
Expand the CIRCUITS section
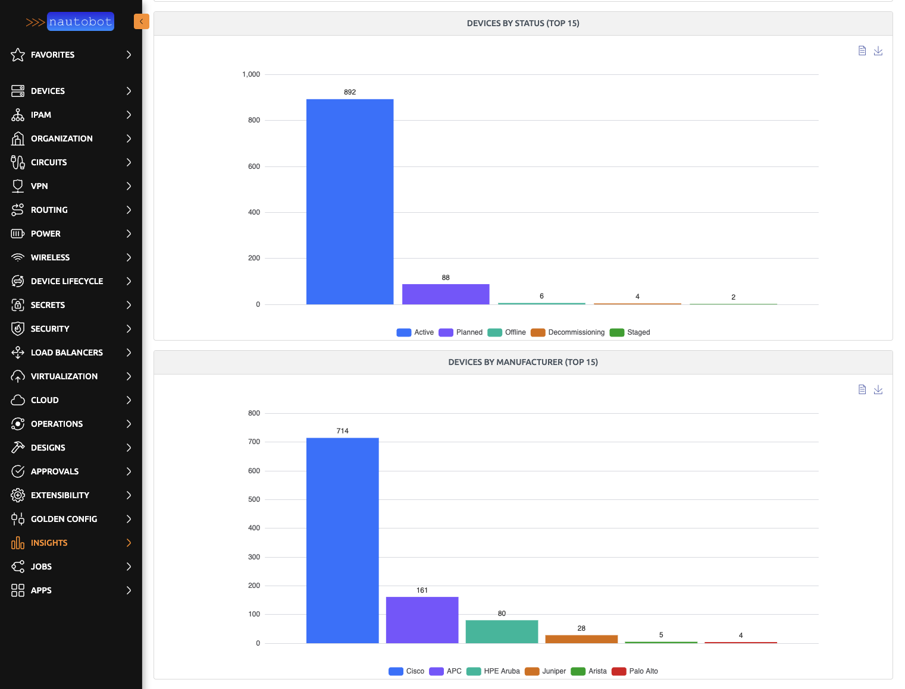129,162
